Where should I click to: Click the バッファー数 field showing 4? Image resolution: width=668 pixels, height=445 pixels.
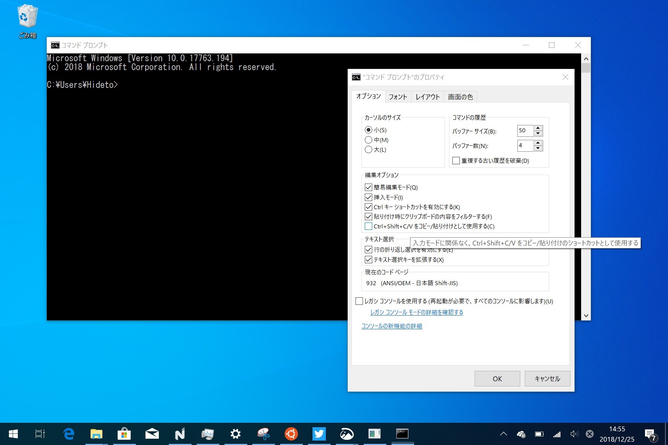(x=525, y=145)
